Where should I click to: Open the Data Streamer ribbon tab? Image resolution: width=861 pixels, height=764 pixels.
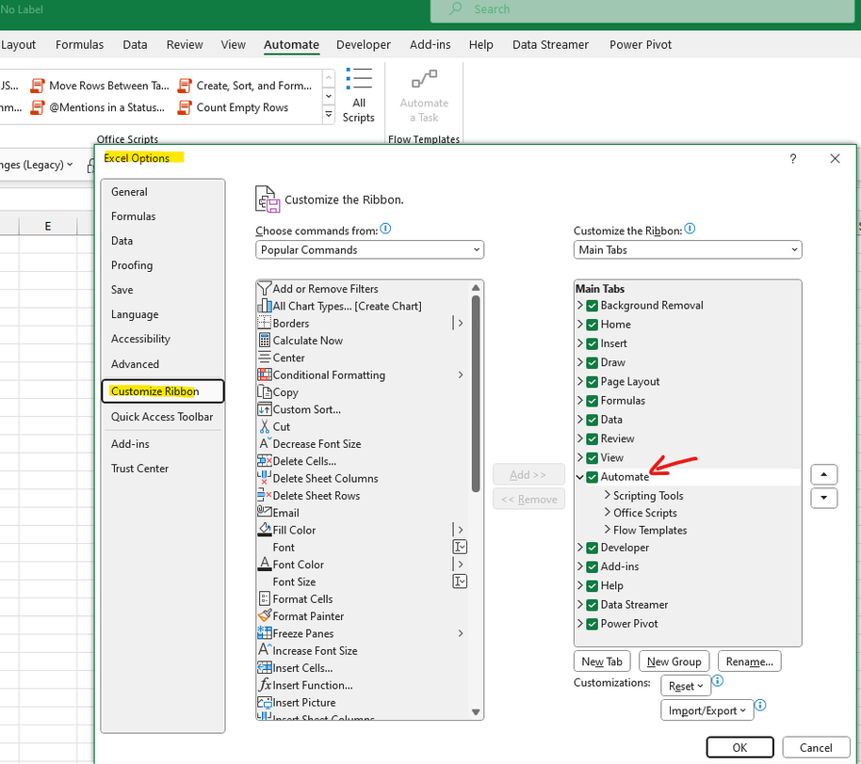550,45
